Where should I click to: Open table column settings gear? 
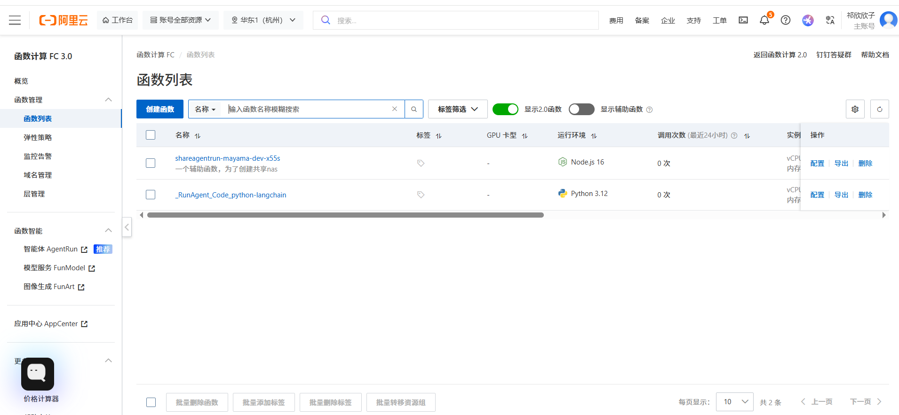(855, 109)
